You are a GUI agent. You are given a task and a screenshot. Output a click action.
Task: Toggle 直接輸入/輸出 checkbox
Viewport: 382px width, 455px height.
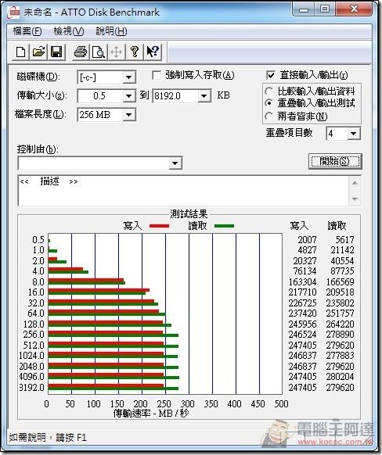pos(270,76)
